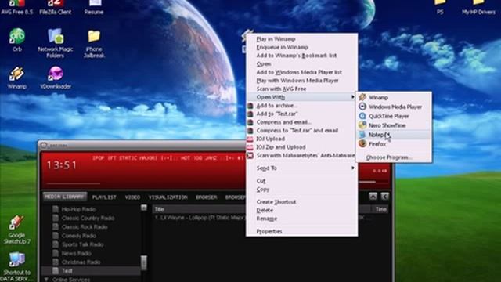Expand the Send To submenu arrow
The image size is (501, 282).
click(x=353, y=168)
